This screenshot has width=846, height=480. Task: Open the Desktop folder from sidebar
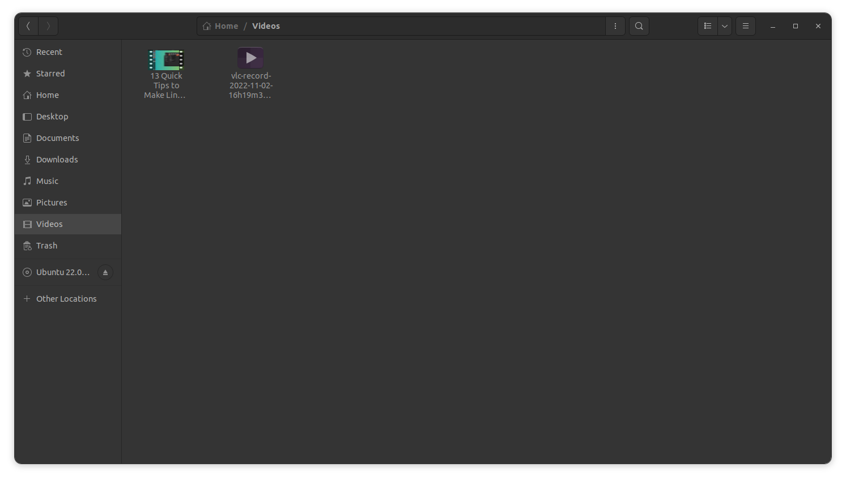(x=53, y=116)
